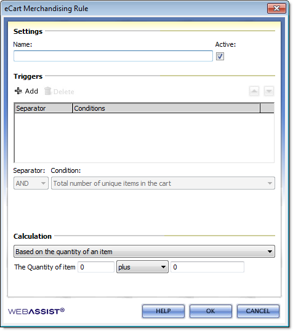Click the Conditions column header
This screenshot has width=293, height=331.
pyautogui.click(x=166, y=108)
